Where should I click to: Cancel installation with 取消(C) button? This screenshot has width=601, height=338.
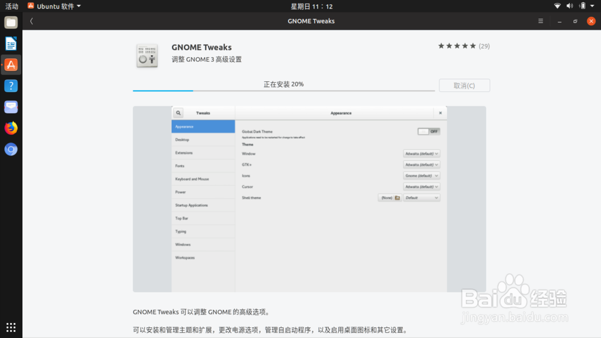click(464, 85)
